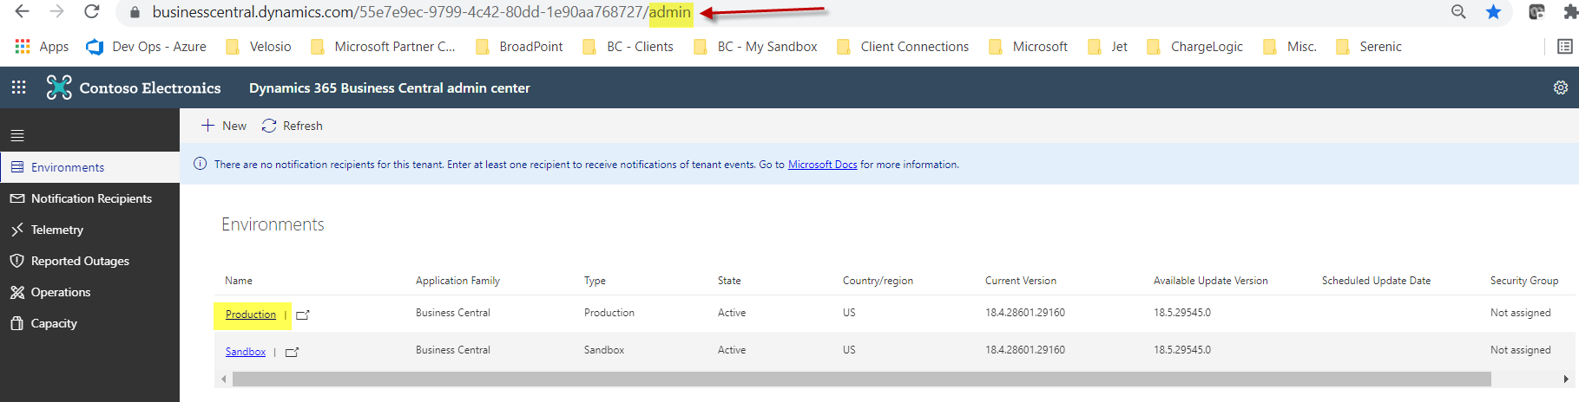Click the scrollbar left arrow
This screenshot has height=402, width=1579.
223,379
